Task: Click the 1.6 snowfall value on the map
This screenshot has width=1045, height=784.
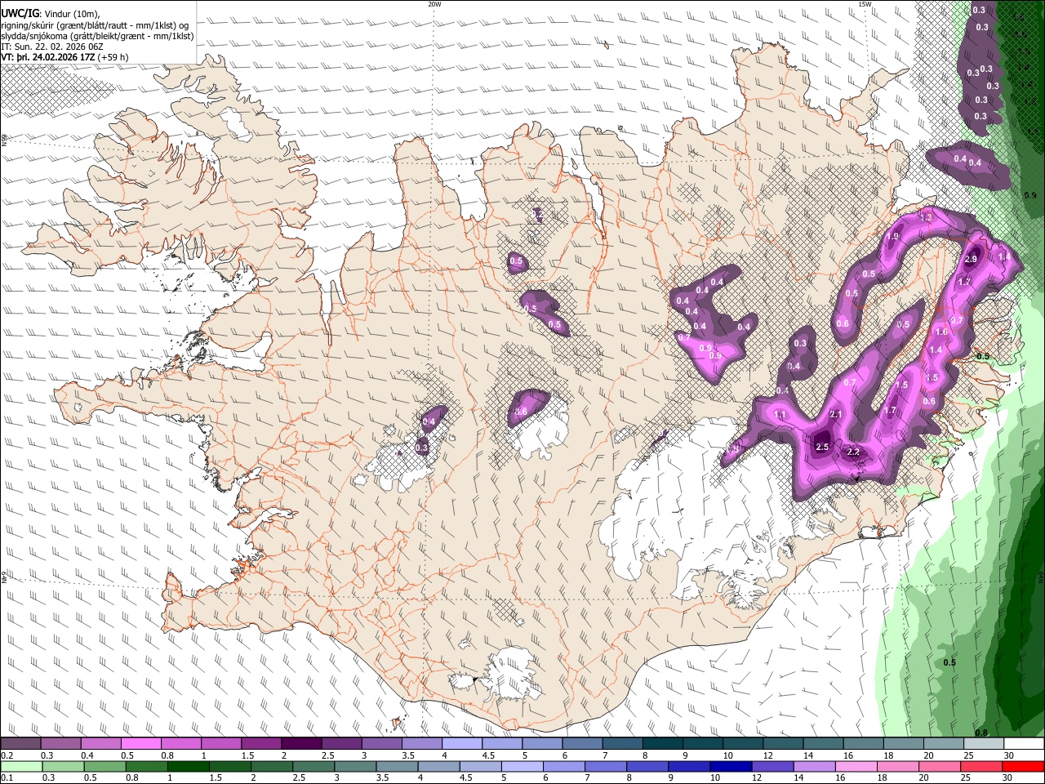Action: pyautogui.click(x=941, y=332)
